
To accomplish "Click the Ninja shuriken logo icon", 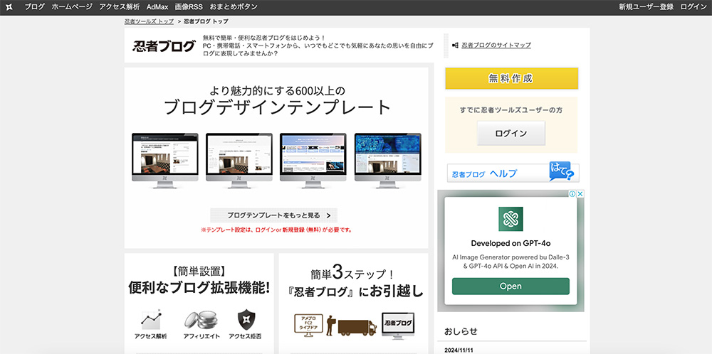I will pyautogui.click(x=9, y=7).
